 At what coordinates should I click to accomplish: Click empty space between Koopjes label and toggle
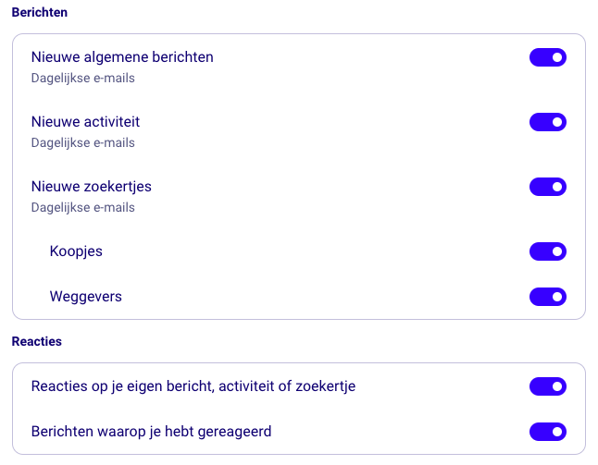pos(305,251)
